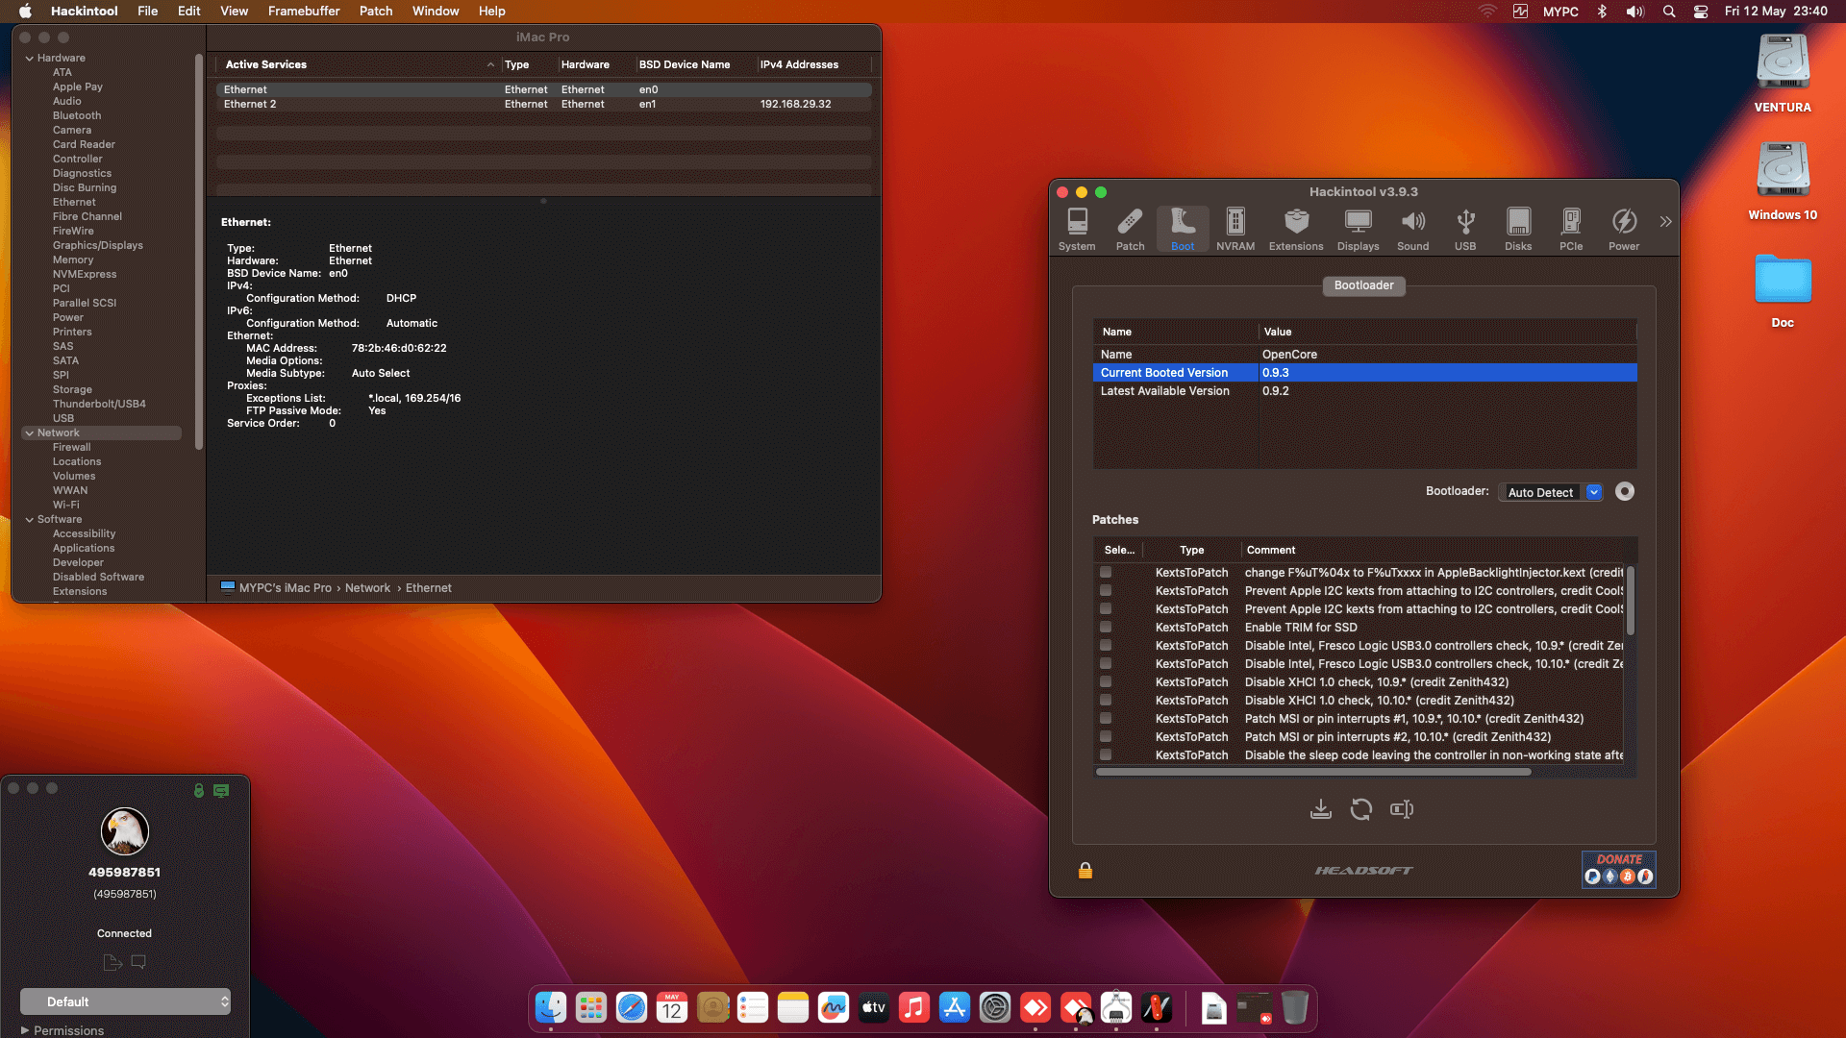The width and height of the screenshot is (1846, 1038).
Task: Click Network in the path bar
Action: pyautogui.click(x=367, y=588)
